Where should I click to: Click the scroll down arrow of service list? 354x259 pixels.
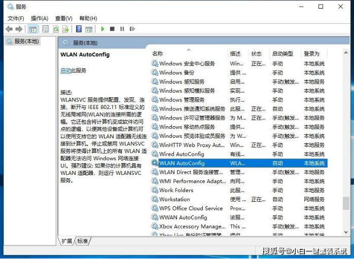[x=346, y=232]
